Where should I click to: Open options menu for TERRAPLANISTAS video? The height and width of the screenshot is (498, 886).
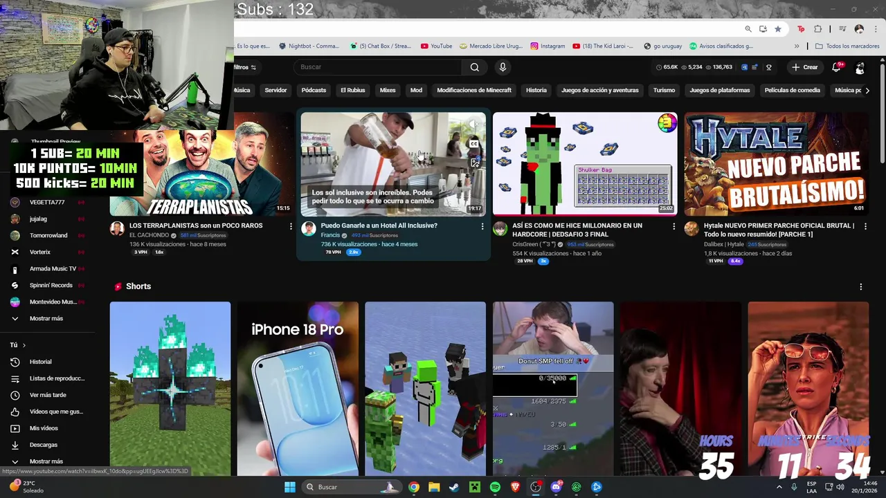[x=291, y=226]
